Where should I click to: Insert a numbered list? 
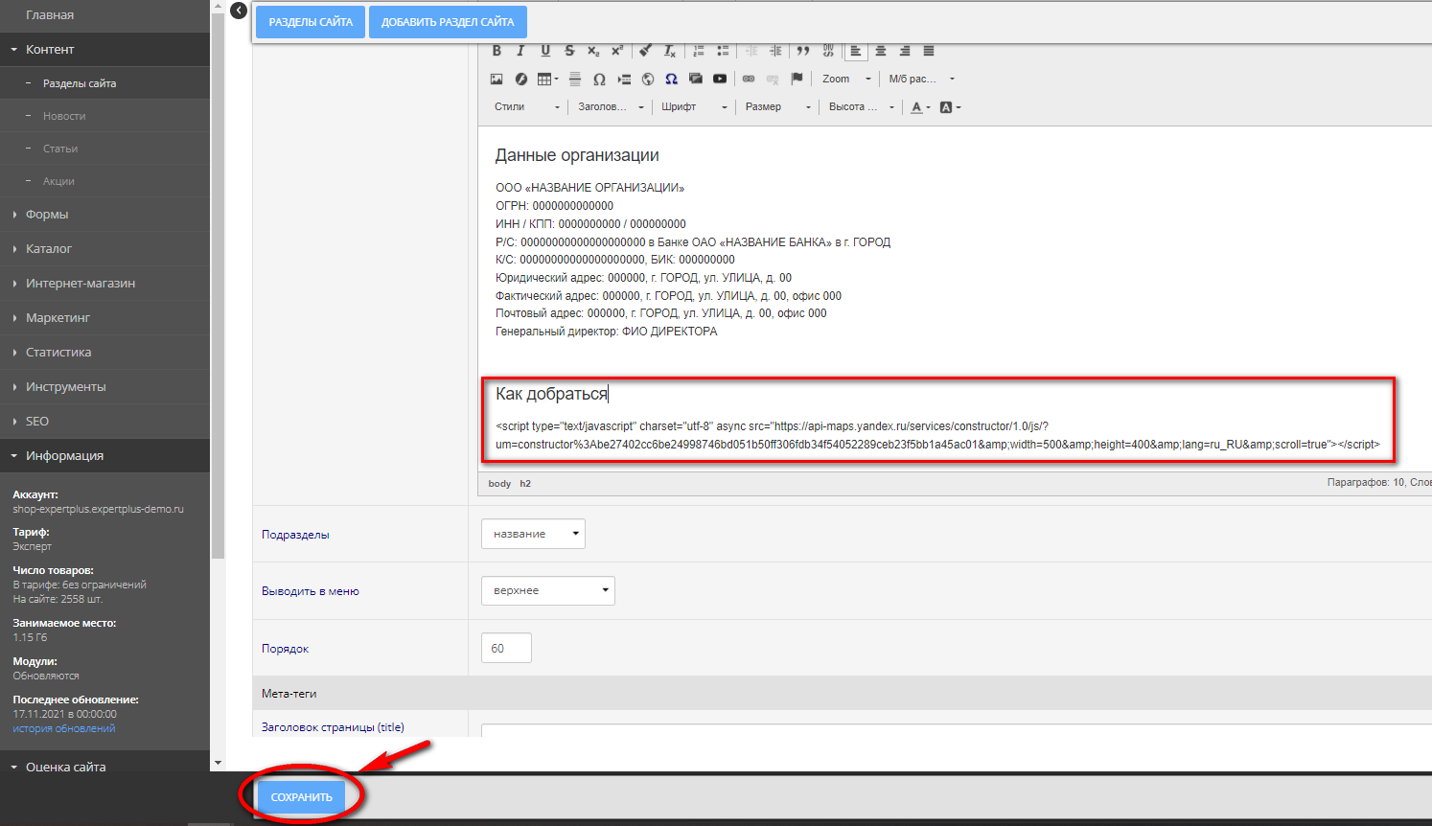(x=699, y=51)
